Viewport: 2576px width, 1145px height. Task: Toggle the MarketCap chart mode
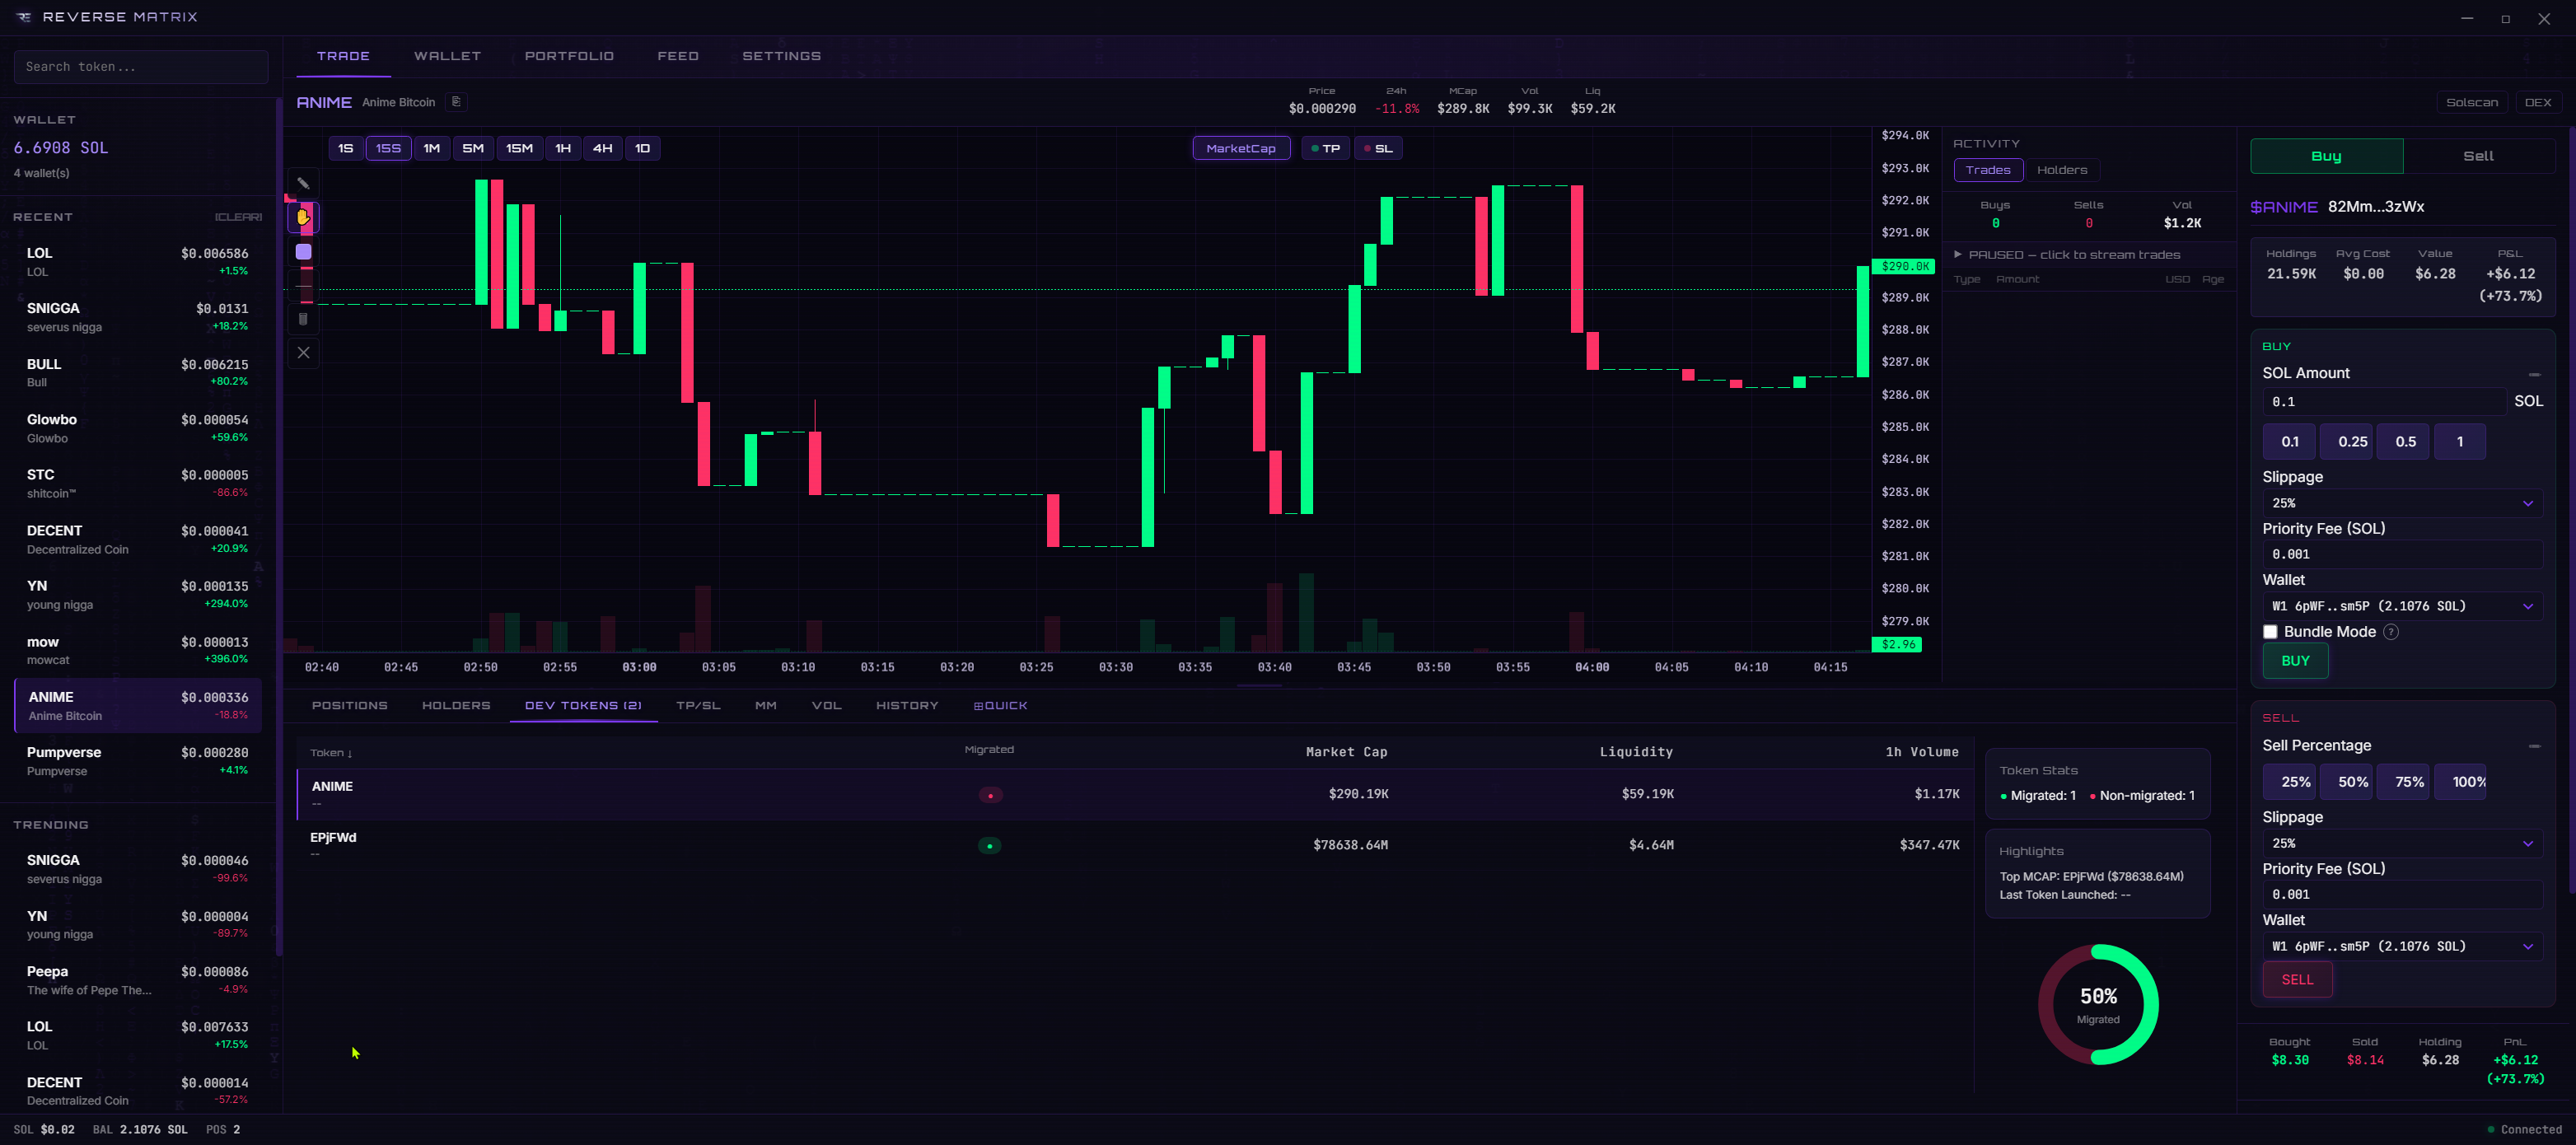[x=1241, y=148]
